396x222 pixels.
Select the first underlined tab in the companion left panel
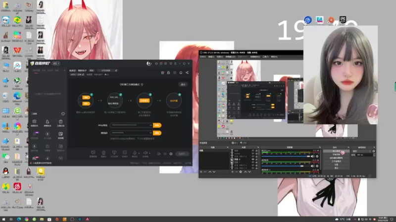click(36, 71)
